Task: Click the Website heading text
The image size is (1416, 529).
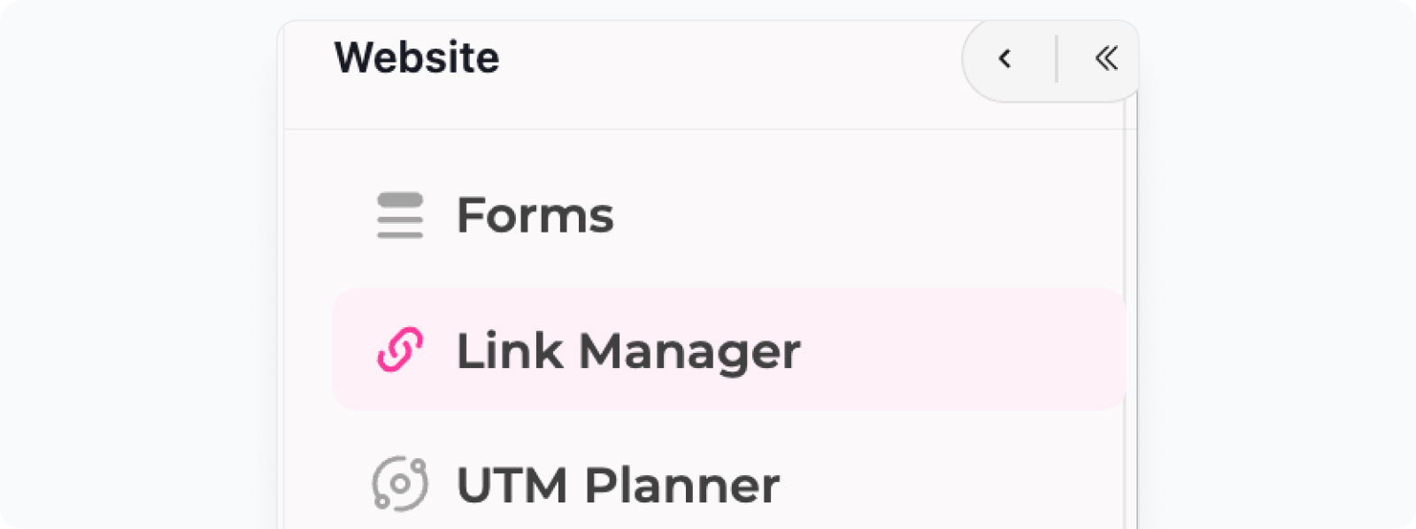Action: [417, 57]
